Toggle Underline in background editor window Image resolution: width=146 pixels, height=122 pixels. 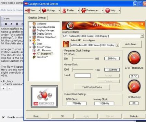[17, 24]
